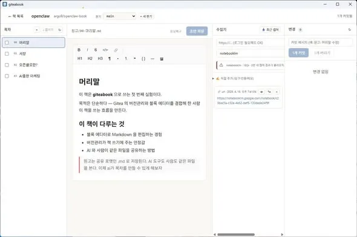Refresh the changes panel
The height and width of the screenshot is (237, 357).
350,30
